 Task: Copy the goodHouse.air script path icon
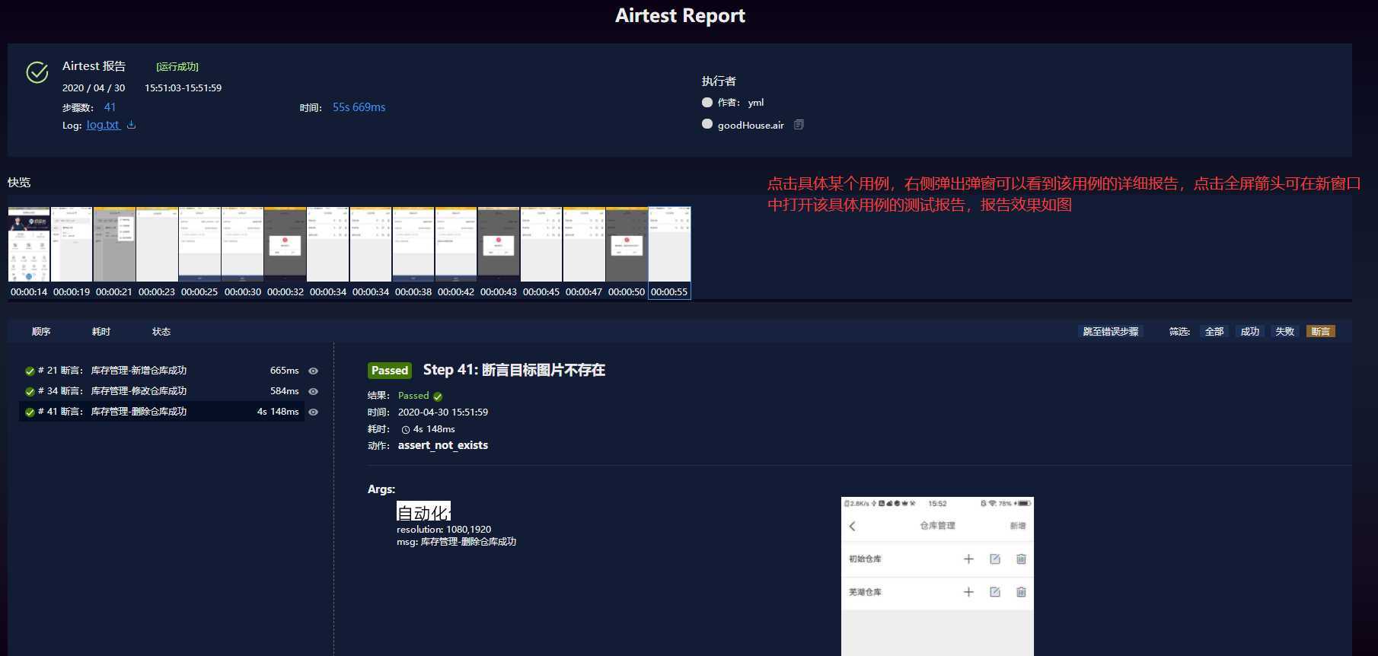[x=799, y=125]
